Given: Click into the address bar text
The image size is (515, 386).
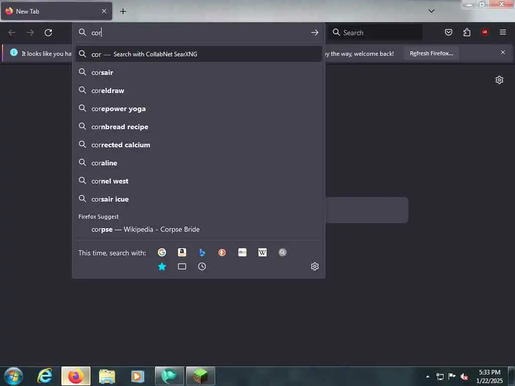Looking at the screenshot, I should (199, 33).
